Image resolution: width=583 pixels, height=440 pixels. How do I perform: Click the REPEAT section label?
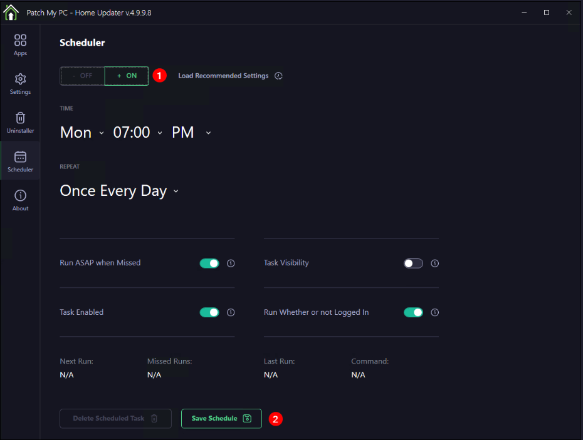(70, 166)
